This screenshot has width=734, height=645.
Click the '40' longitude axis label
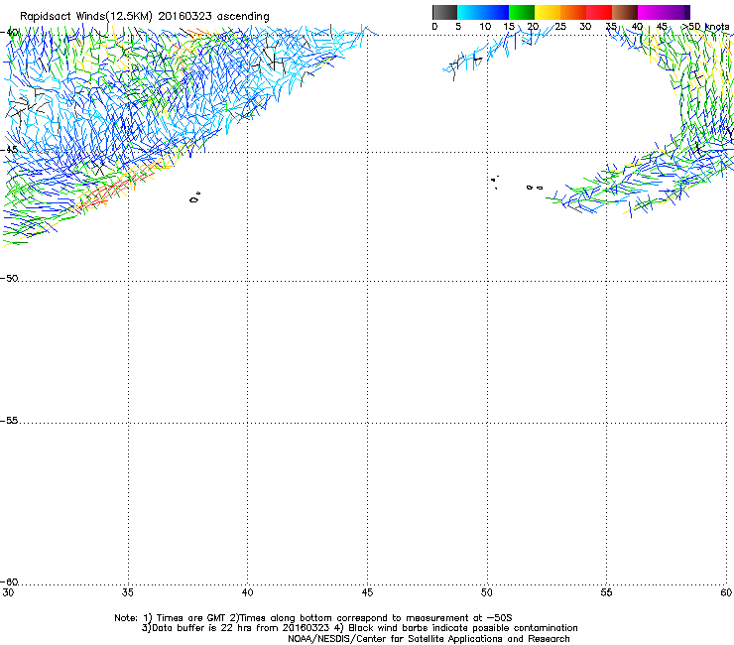point(247,592)
